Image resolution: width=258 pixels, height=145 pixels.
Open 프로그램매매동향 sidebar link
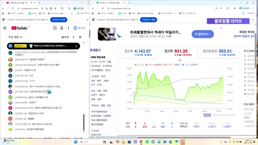pyautogui.click(x=99, y=120)
